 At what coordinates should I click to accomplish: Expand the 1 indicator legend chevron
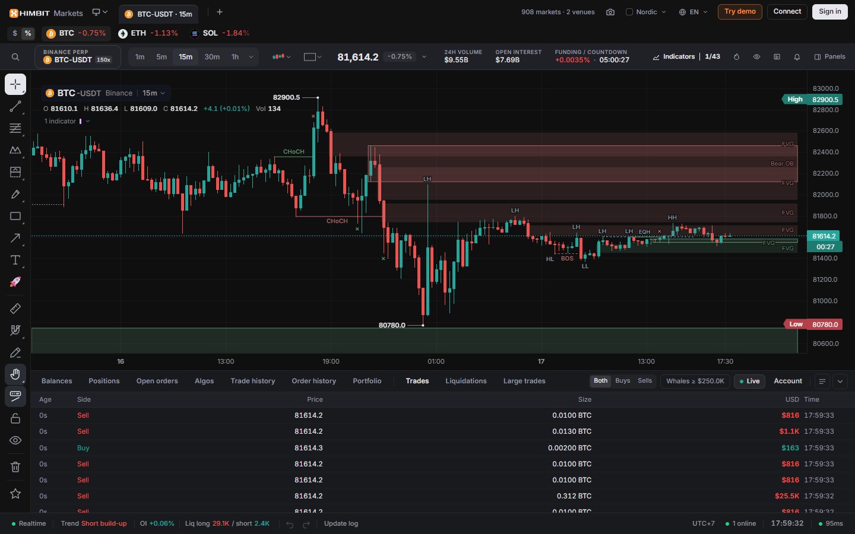pos(88,121)
